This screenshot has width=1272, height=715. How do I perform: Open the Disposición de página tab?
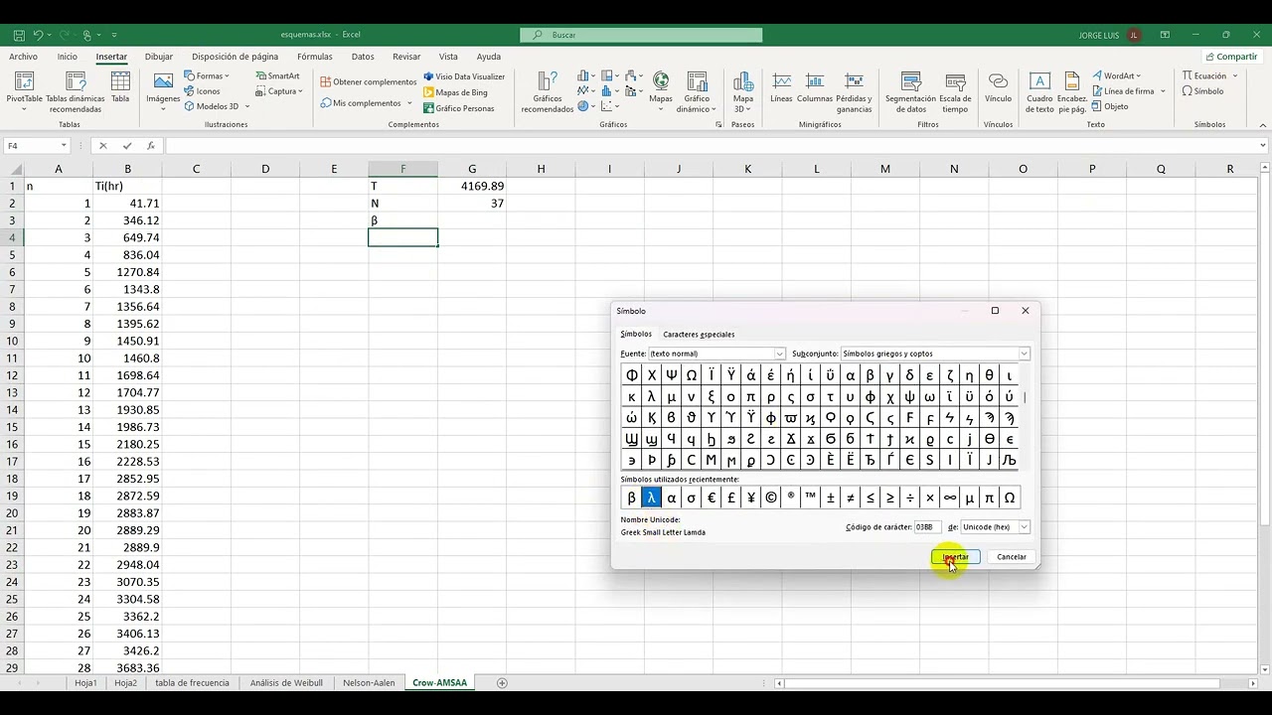pyautogui.click(x=235, y=57)
